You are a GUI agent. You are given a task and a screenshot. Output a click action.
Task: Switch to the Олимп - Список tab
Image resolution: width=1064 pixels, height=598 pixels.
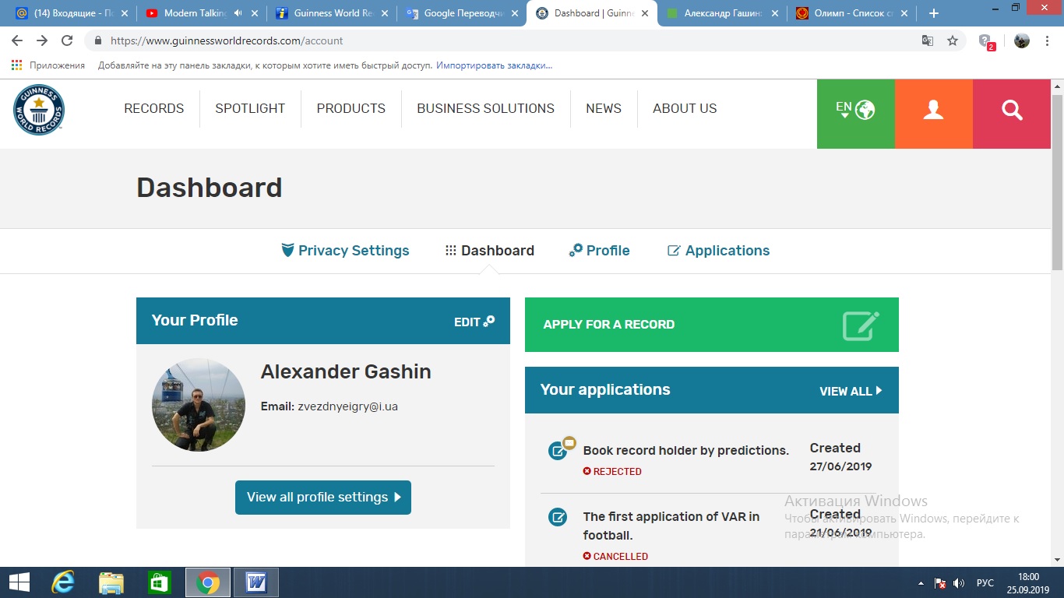[x=852, y=13]
